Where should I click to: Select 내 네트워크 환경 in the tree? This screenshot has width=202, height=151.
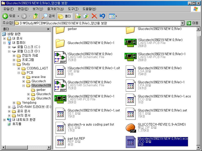coord(24,120)
